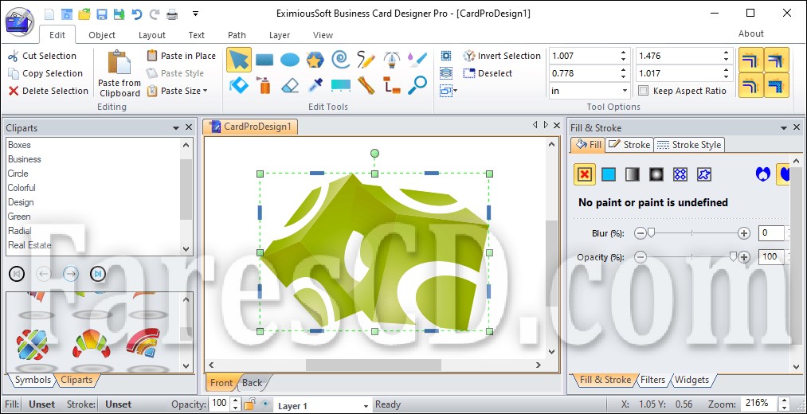Click Invert Selection
Image resolution: width=807 pixels, height=414 pixels.
pos(502,56)
